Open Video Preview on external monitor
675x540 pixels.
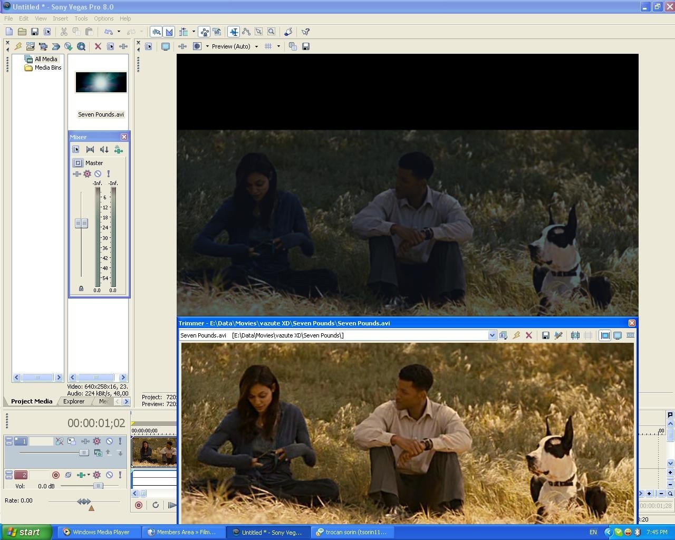tap(166, 46)
